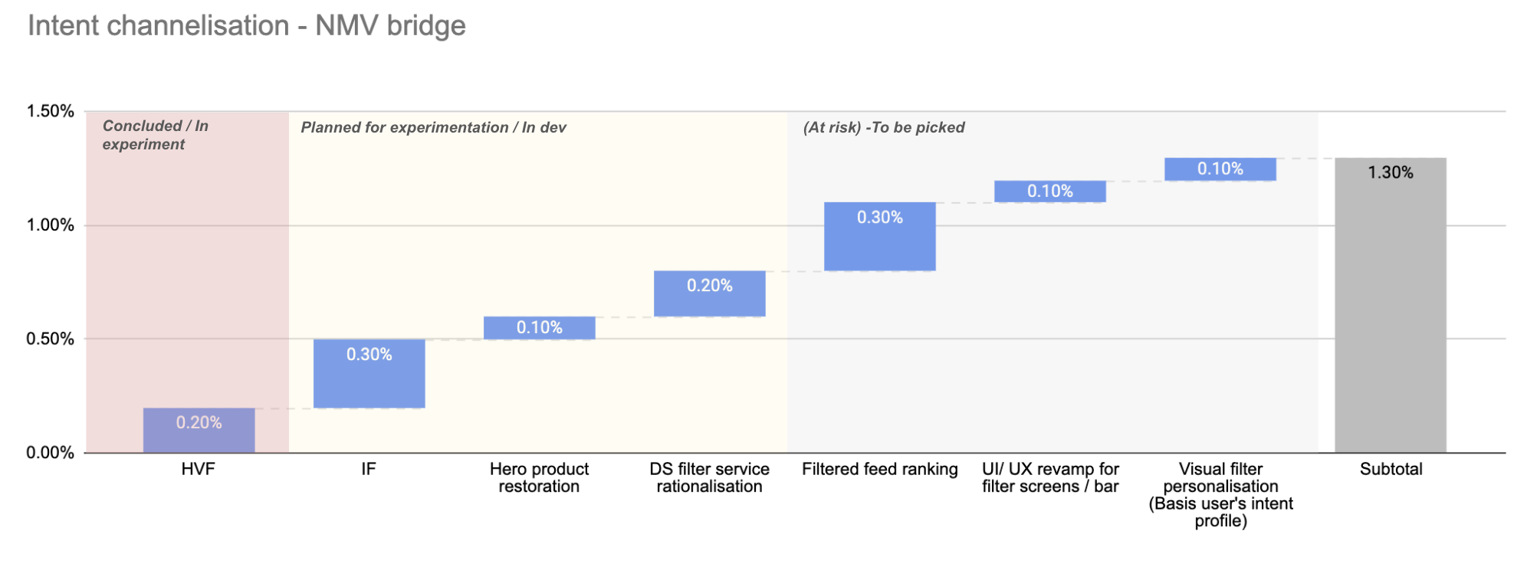Click the UI/UX revamp 0.10% bar
The width and height of the screenshot is (1527, 570).
click(x=1049, y=192)
